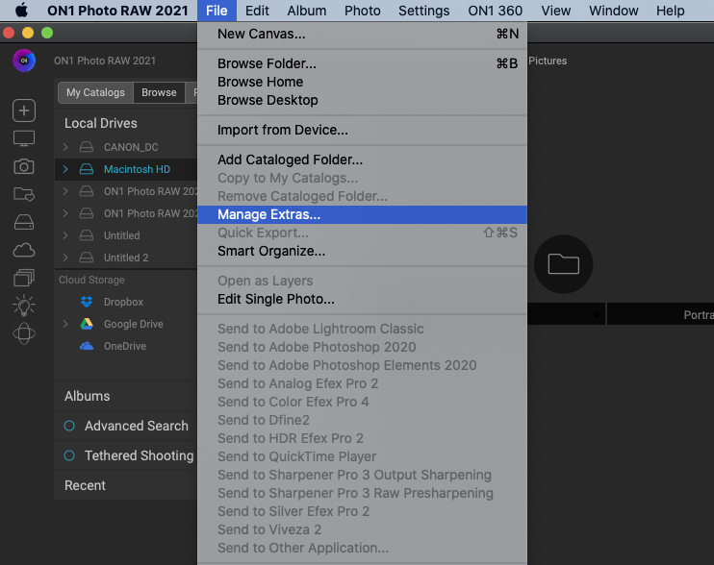
Task: Click the drive icon in left sidebar
Action: click(x=24, y=222)
